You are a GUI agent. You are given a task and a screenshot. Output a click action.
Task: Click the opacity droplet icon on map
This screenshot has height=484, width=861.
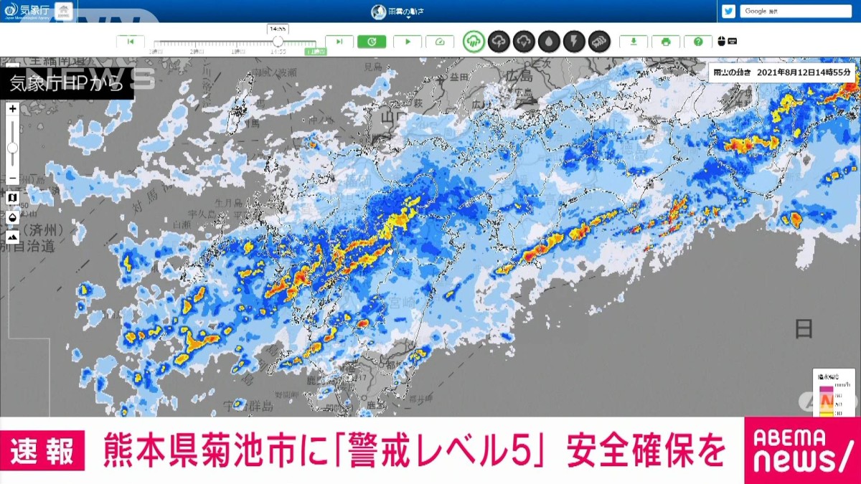tap(13, 217)
